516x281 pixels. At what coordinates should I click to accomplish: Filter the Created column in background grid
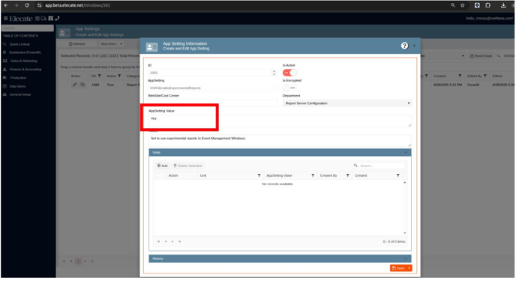coord(460,76)
